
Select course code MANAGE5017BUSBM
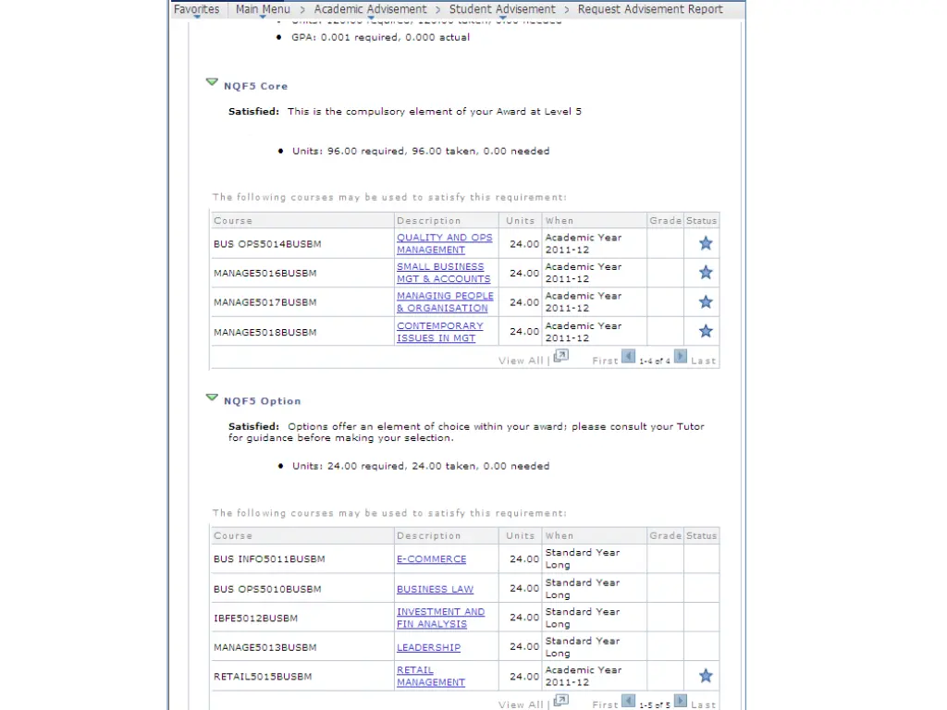[x=265, y=302]
